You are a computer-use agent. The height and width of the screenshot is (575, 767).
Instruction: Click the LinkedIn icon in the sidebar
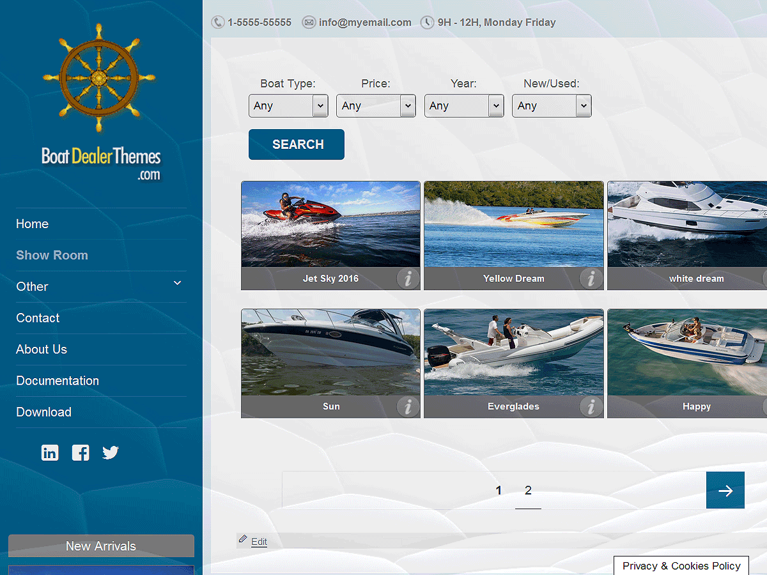pos(50,453)
